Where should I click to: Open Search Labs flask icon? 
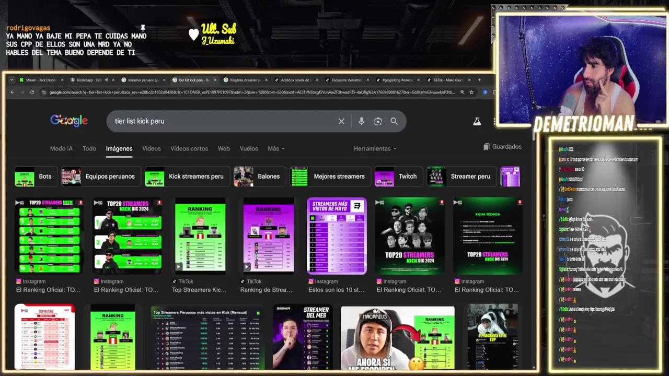point(477,121)
